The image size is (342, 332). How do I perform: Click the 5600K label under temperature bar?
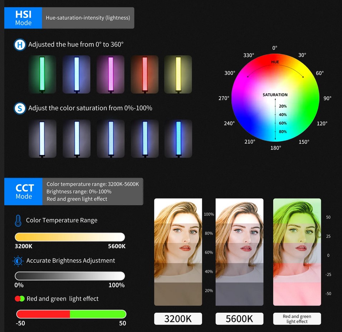117,246
